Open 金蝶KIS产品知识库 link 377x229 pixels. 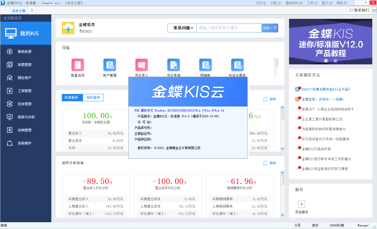coord(316,149)
